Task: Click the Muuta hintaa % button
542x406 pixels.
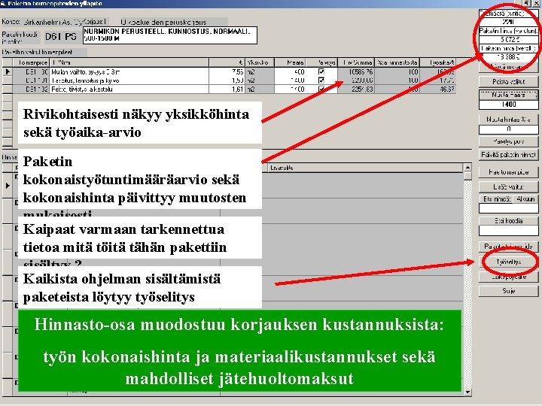Action: (x=508, y=120)
